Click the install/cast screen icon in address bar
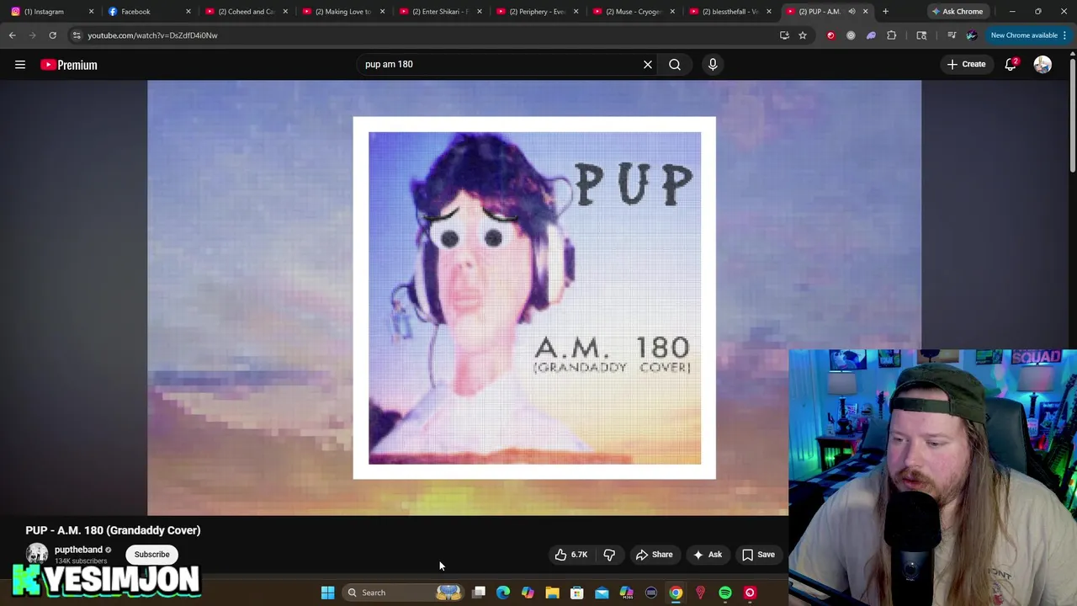1077x606 pixels. (x=784, y=35)
